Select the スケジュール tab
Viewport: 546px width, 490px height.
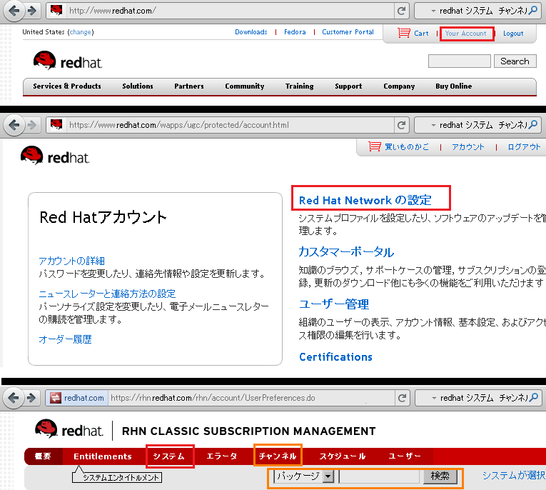coord(343,456)
